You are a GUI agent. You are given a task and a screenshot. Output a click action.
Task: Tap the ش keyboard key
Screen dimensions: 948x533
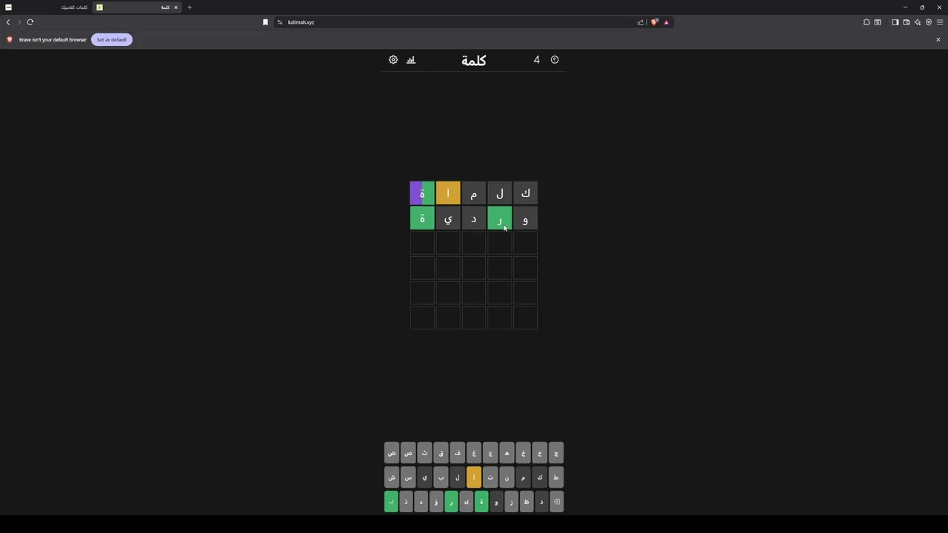392,477
